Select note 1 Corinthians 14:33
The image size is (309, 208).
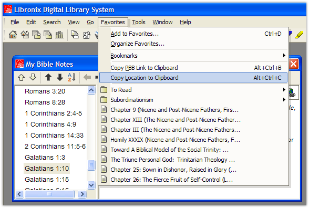[x=54, y=136]
